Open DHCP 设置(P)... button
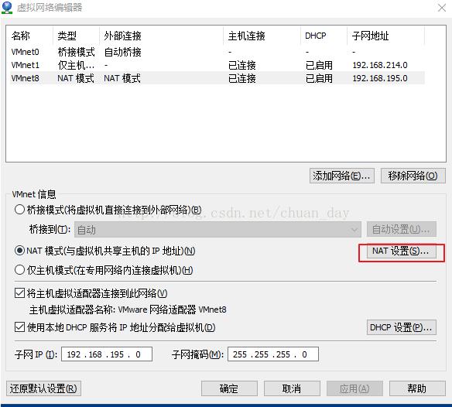This screenshot has width=452, height=407. click(402, 327)
